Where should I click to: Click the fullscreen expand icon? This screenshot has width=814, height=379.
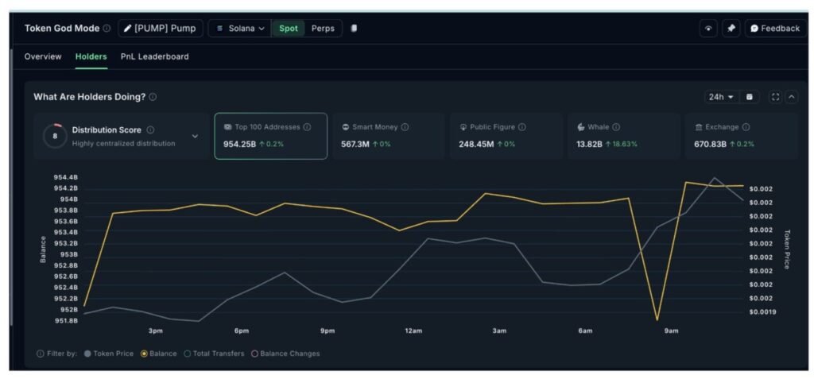coord(775,97)
